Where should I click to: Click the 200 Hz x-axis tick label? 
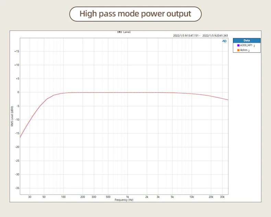83,197
